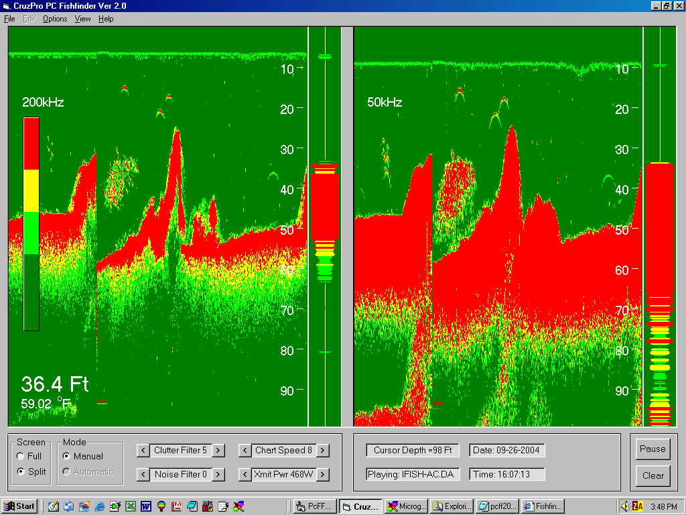
Task: Click the green arrow quick launch icon
Action: [115, 507]
